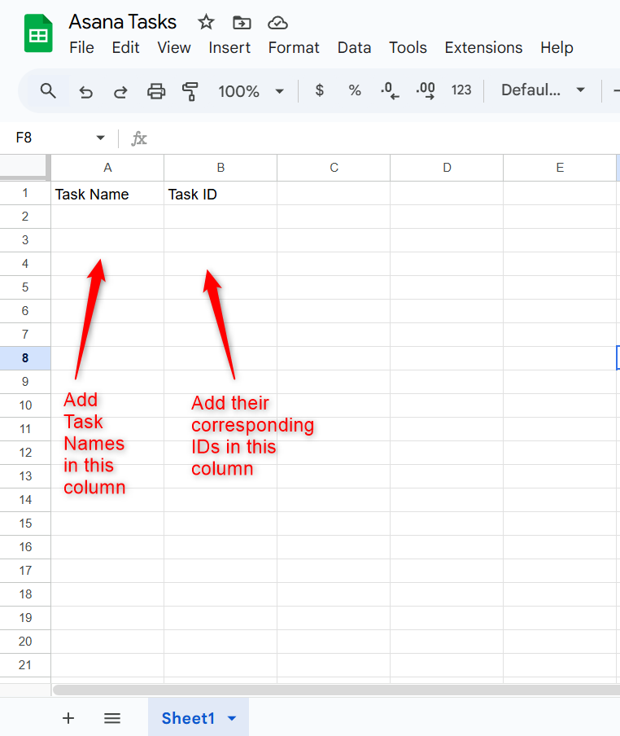This screenshot has width=620, height=736.
Task: Undo the last action
Action: [x=85, y=91]
